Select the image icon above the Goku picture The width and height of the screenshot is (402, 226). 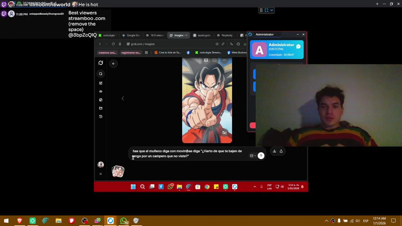pos(215,60)
